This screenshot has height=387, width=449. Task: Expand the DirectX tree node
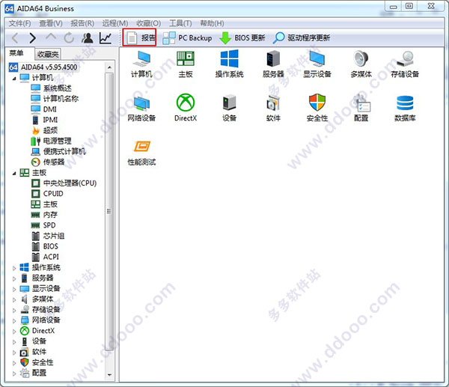[14, 332]
